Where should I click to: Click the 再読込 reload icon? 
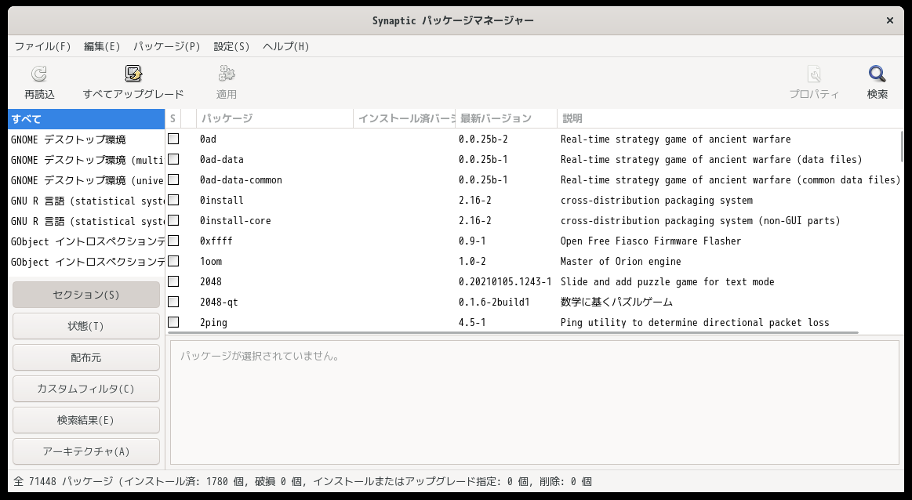[x=39, y=74]
